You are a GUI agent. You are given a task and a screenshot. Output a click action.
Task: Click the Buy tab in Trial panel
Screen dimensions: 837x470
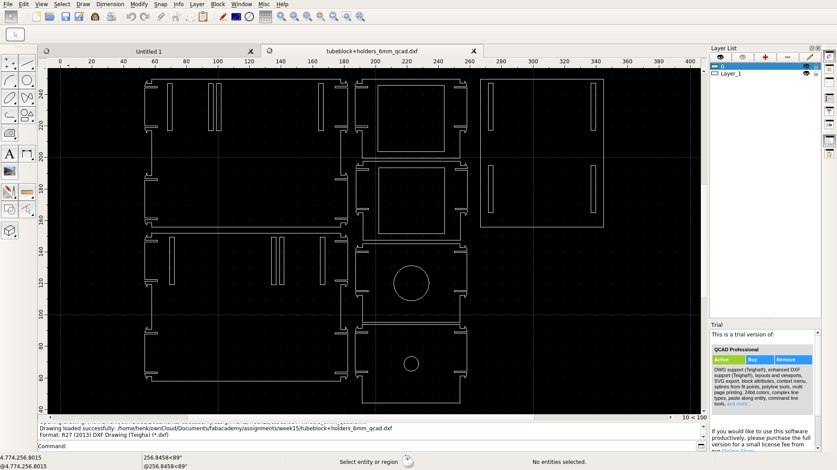click(760, 360)
